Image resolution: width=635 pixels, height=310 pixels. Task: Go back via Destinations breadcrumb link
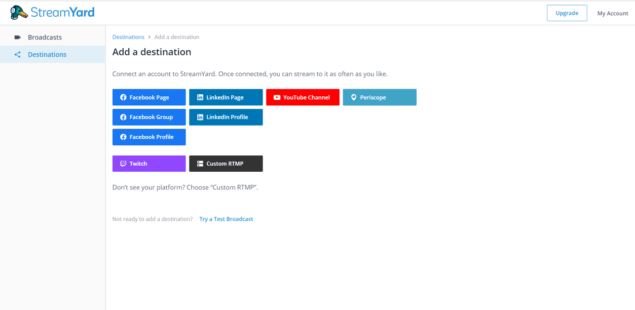click(128, 37)
